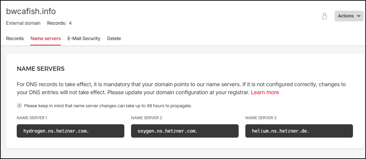Select the oxygen.ns.hetzner.com. name server box
This screenshot has height=159, width=366.
click(185, 131)
